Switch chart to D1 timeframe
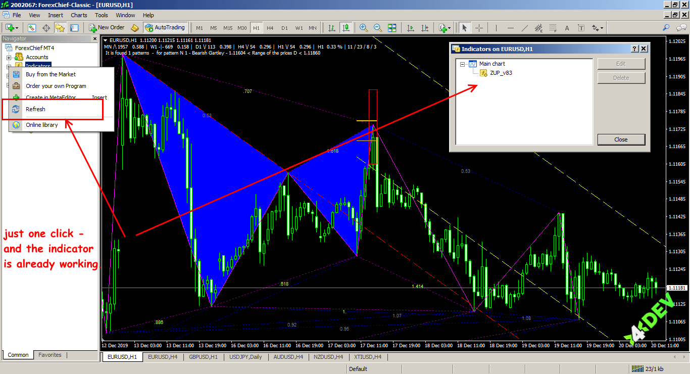 tap(284, 28)
